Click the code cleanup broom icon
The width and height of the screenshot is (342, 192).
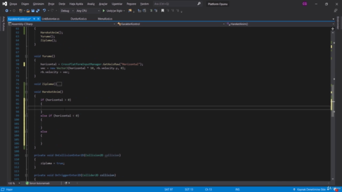66,183
